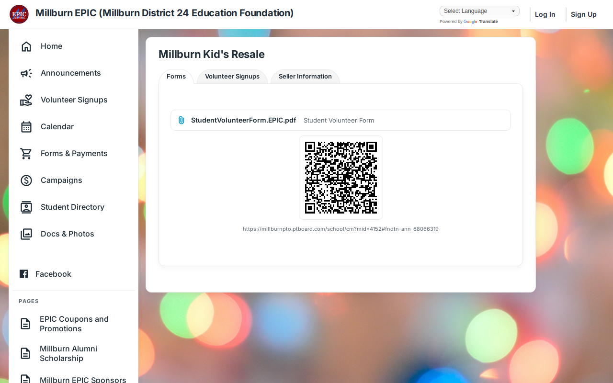Click the Student Directory contact icon

(26, 207)
